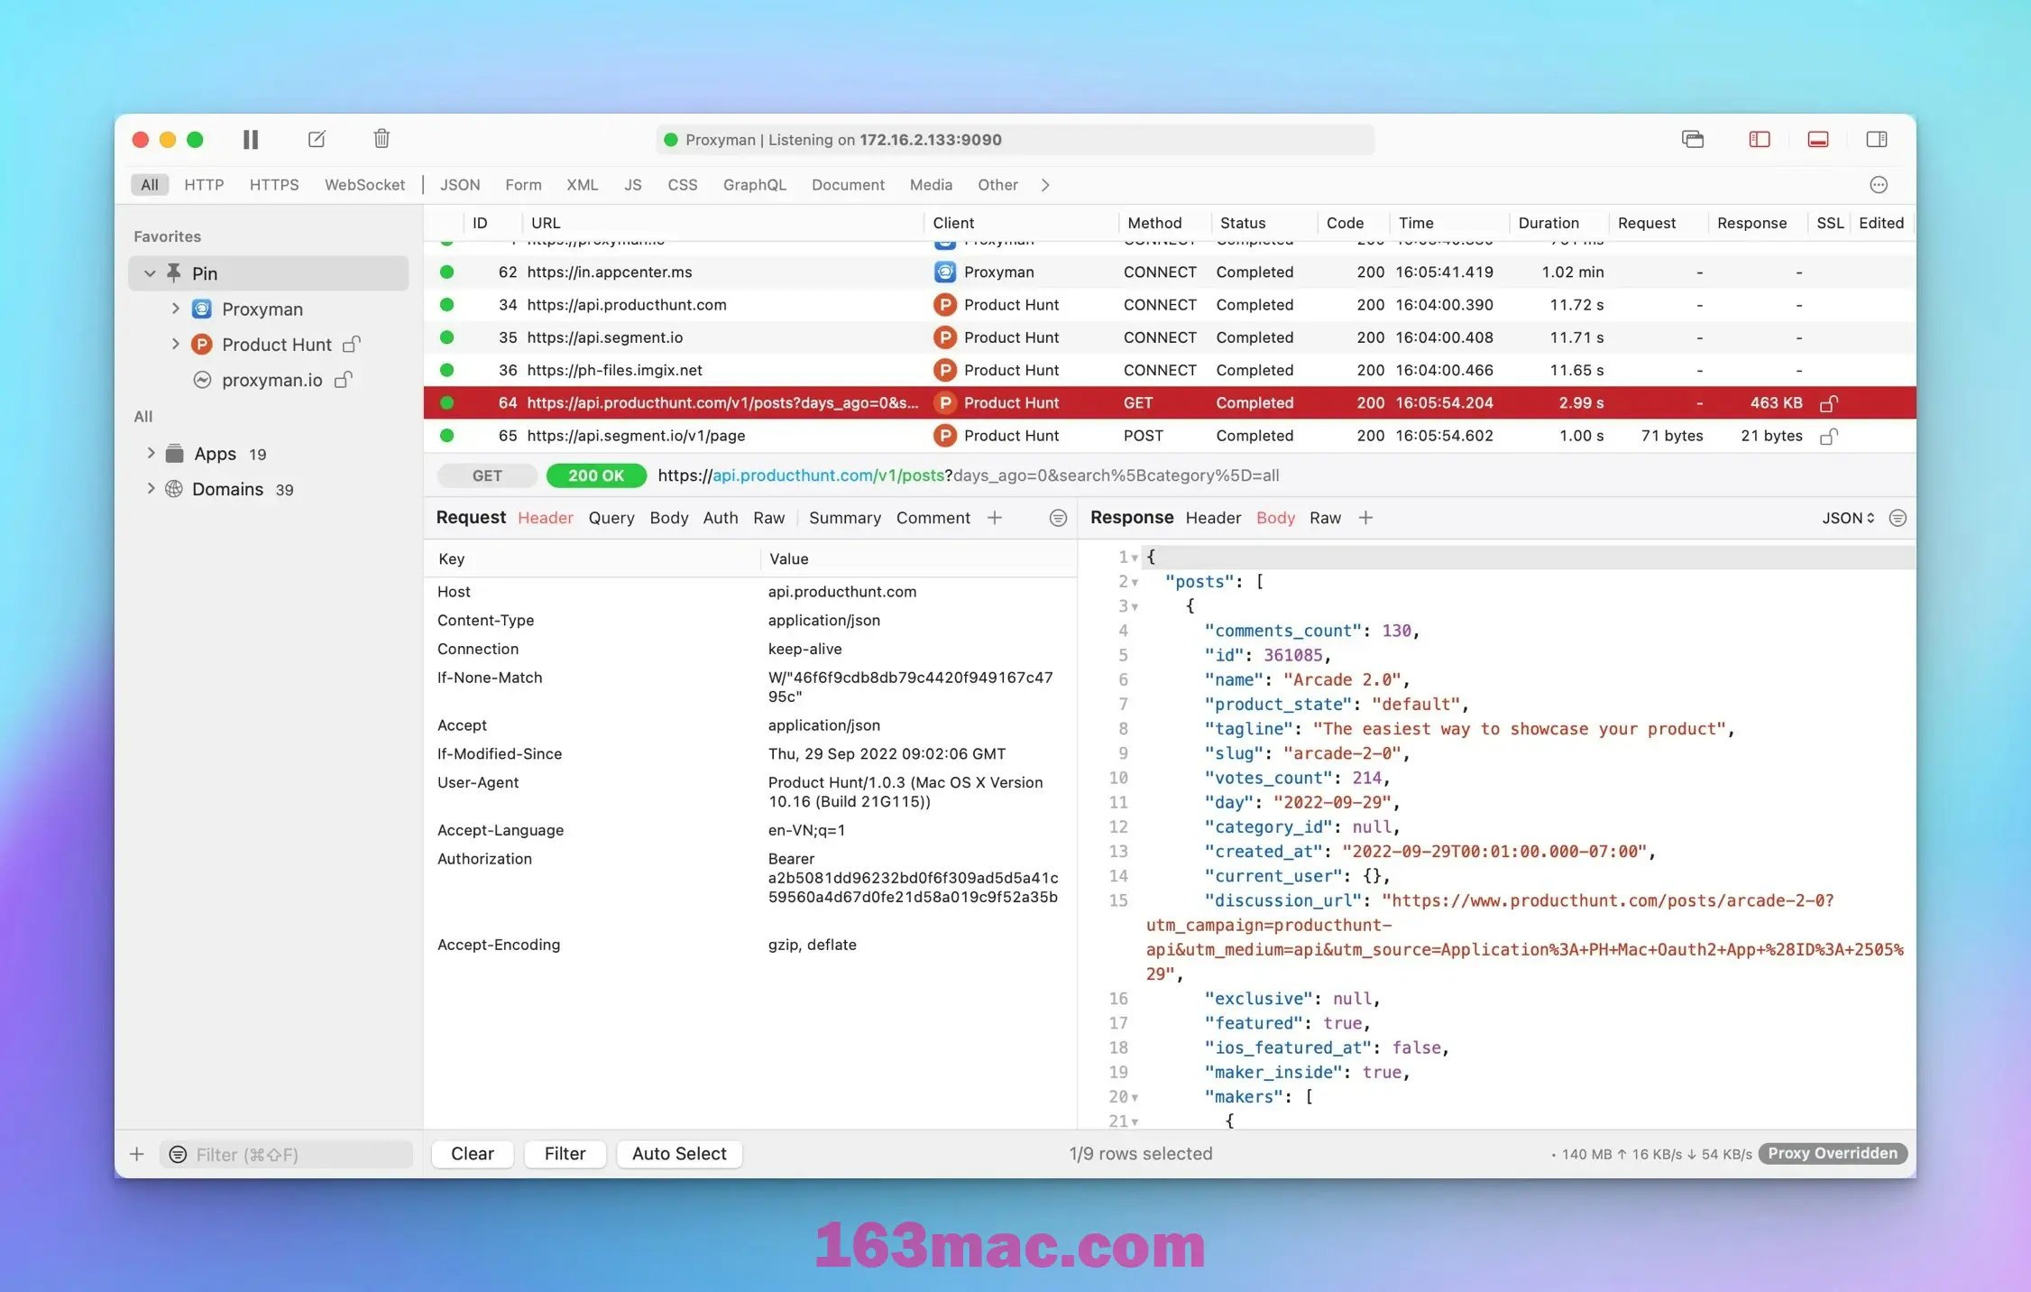The height and width of the screenshot is (1292, 2031).
Task: Click the Auto Select button
Action: point(679,1153)
